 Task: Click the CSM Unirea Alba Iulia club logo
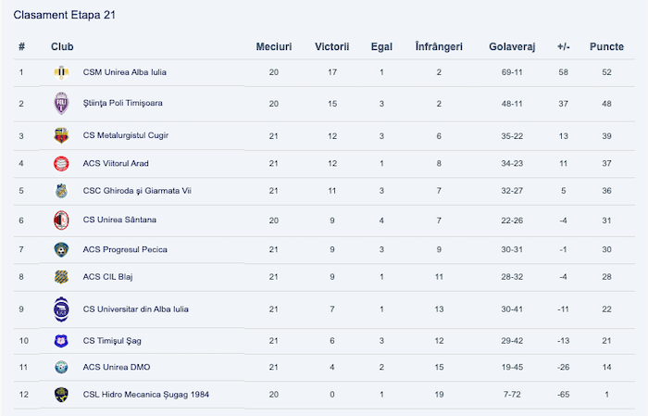61,72
